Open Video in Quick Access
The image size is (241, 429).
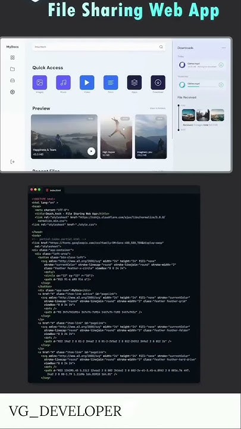[87, 82]
